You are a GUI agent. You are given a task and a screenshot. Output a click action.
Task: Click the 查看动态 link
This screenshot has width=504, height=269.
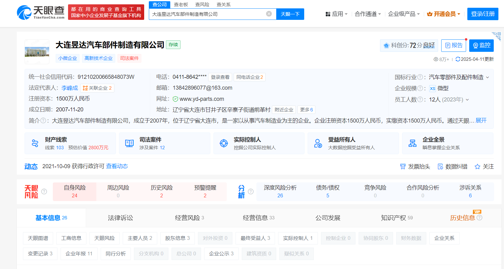point(117,166)
